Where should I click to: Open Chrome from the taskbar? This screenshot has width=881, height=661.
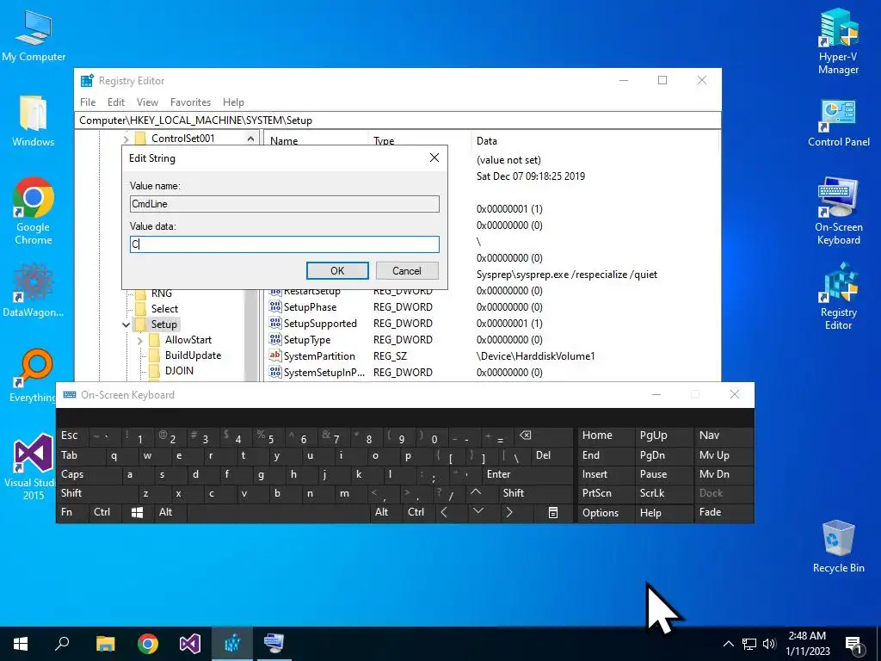coord(148,644)
